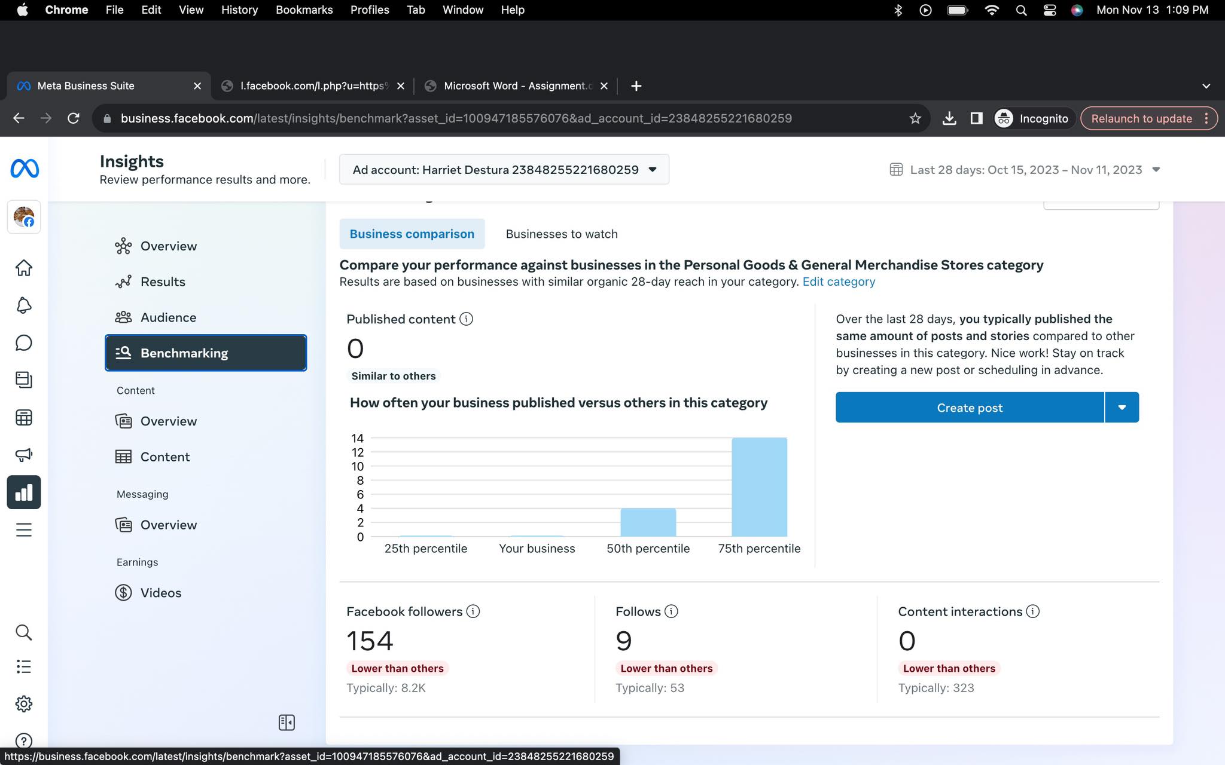Open Chrome downloads icon
This screenshot has height=765, width=1225.
click(949, 118)
